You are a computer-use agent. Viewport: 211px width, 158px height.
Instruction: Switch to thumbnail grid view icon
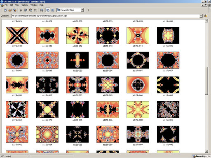point(53,10)
